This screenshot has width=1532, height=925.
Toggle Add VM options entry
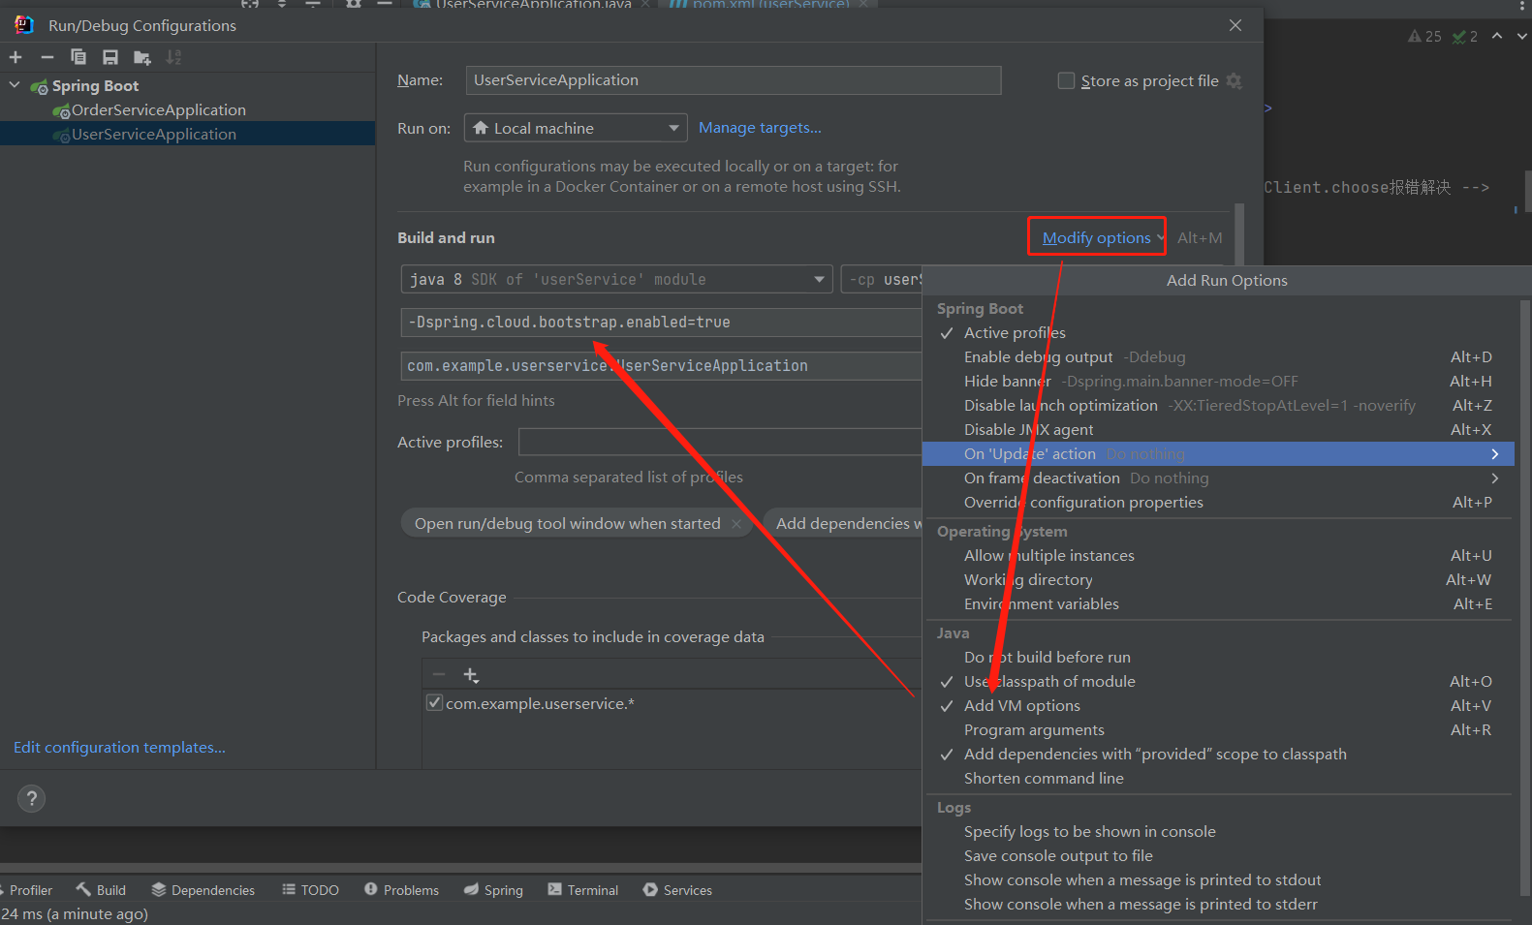[x=1217, y=706]
